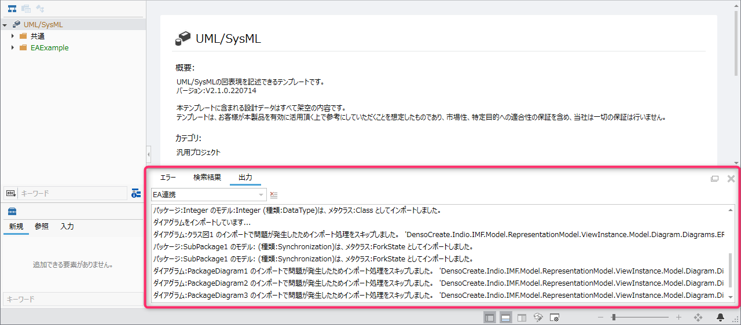Click the 汎用プロジェクト text
This screenshot has width=741, height=325.
(x=199, y=153)
